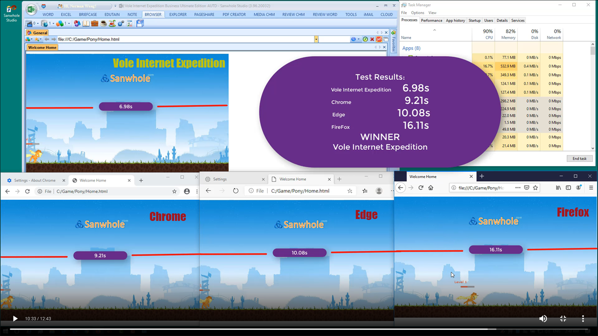Click the Vole address field with Home.html
This screenshot has width=598, height=336.
(x=185, y=39)
